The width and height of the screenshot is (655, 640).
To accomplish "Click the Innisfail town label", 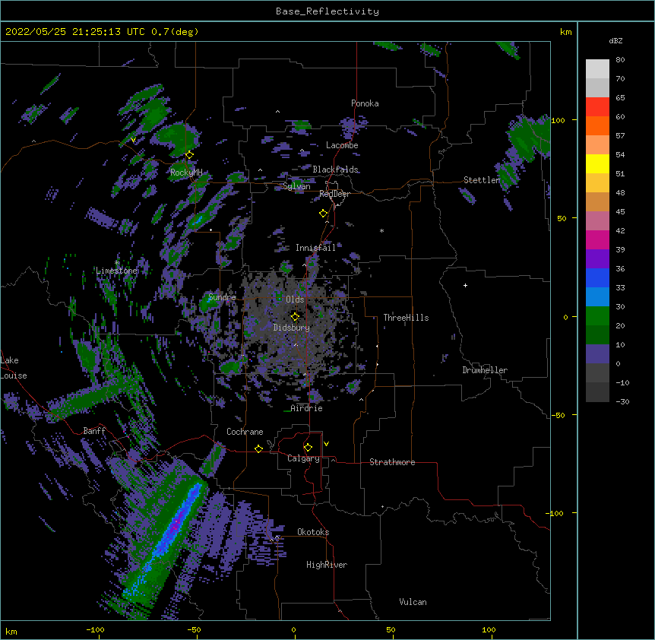I will (x=315, y=248).
